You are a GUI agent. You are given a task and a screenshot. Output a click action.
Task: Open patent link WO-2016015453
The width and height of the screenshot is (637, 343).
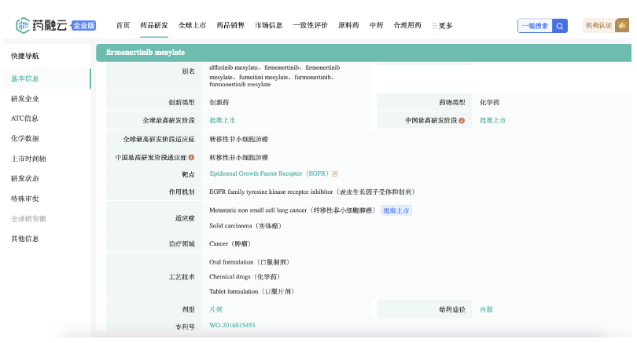(x=232, y=325)
